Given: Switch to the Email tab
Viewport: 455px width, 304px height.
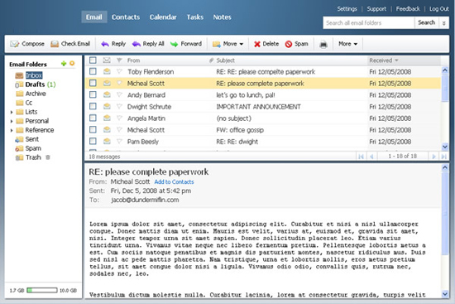Looking at the screenshot, I should pos(94,17).
